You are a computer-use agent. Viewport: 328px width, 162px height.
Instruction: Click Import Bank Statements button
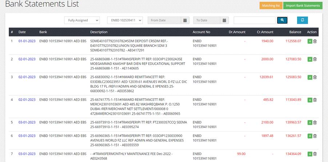[x=303, y=5]
